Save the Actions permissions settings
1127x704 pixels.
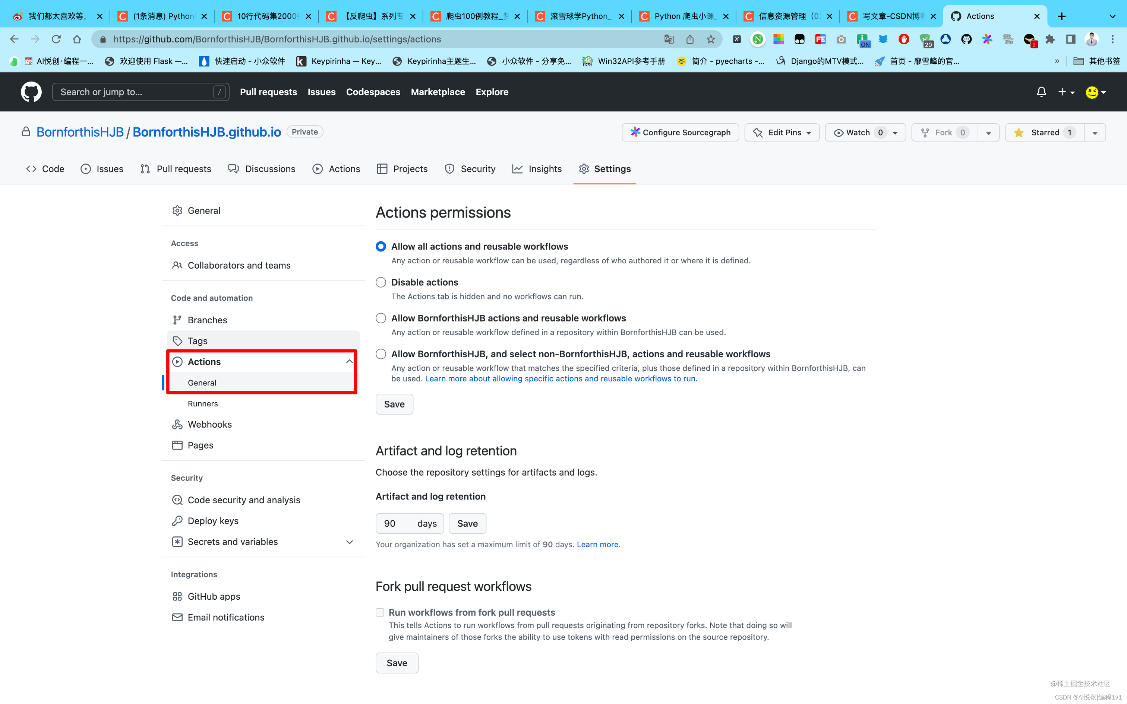click(x=394, y=404)
